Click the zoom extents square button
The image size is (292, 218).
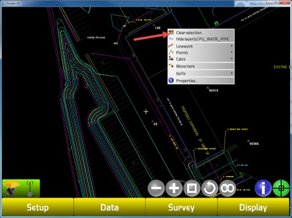pos(191,188)
